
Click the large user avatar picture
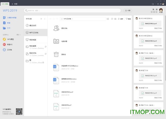pyautogui.click(x=161, y=11)
